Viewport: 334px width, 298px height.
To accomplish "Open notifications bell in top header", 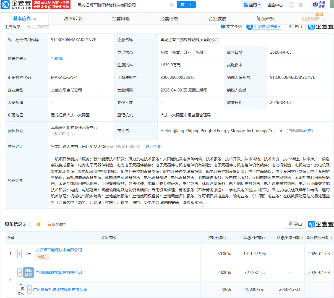I will [301, 5].
